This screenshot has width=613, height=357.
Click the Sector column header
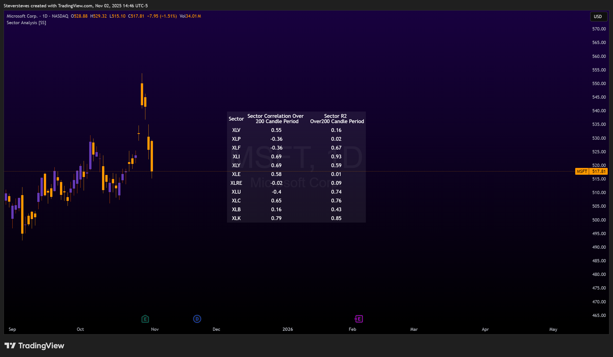236,119
